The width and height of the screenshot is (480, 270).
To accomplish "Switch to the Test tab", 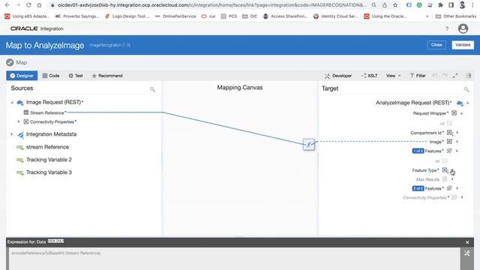I will click(76, 76).
